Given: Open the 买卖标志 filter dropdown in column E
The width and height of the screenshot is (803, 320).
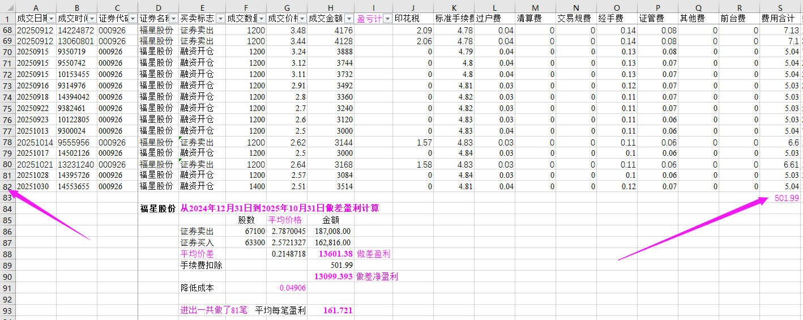Looking at the screenshot, I should (220, 19).
